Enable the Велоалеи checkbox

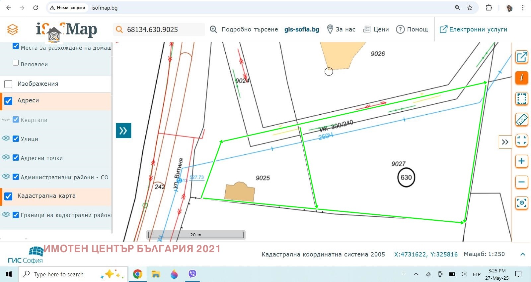point(16,63)
